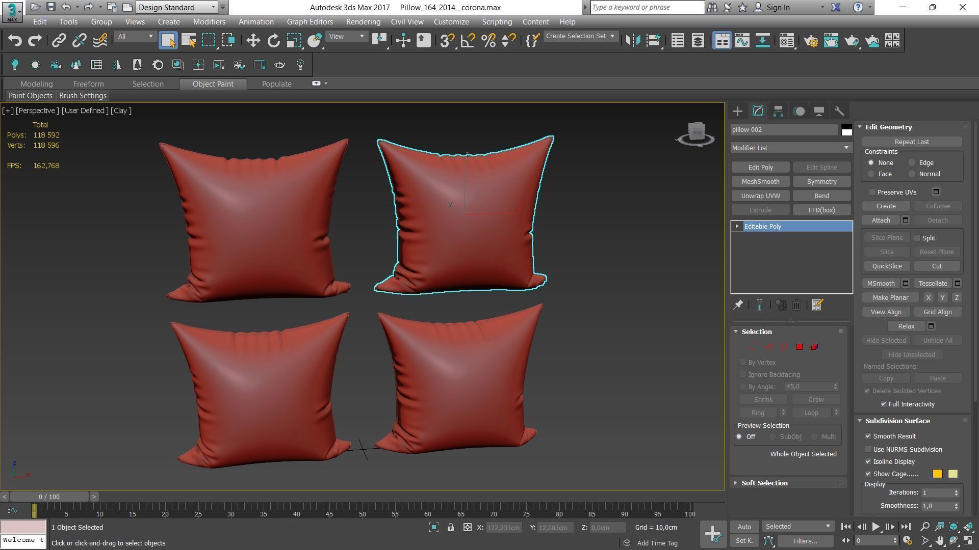Click the Unwrap UVW modifier button

[760, 196]
